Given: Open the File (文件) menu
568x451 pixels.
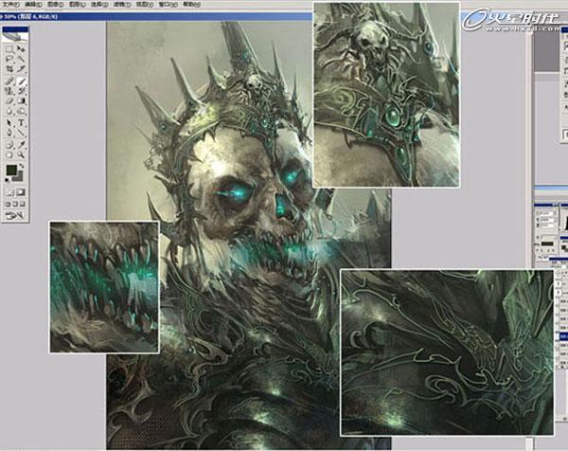Looking at the screenshot, I should click(x=10, y=5).
